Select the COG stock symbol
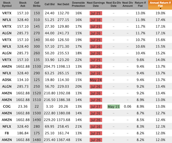172x143 pixels. click(7, 107)
